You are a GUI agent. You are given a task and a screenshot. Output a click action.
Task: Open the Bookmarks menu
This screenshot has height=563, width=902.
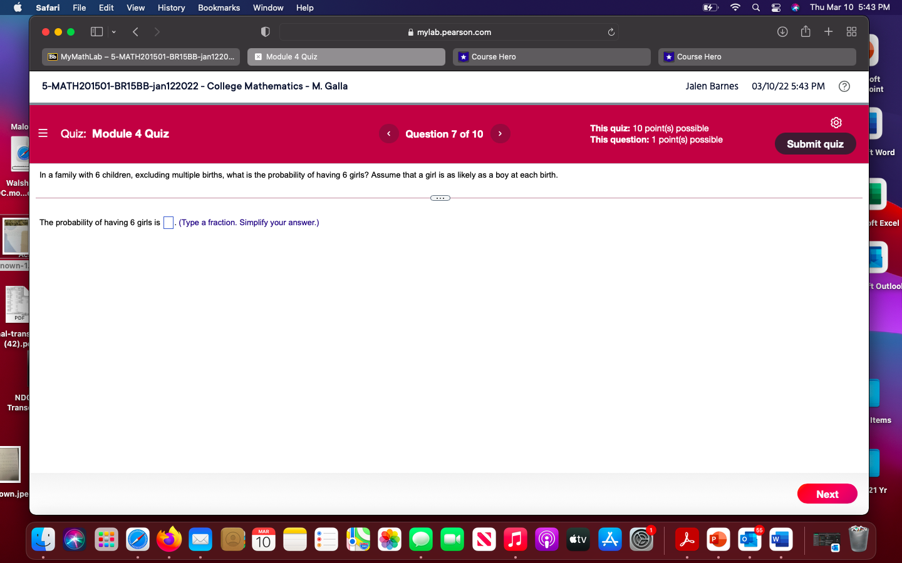point(219,8)
